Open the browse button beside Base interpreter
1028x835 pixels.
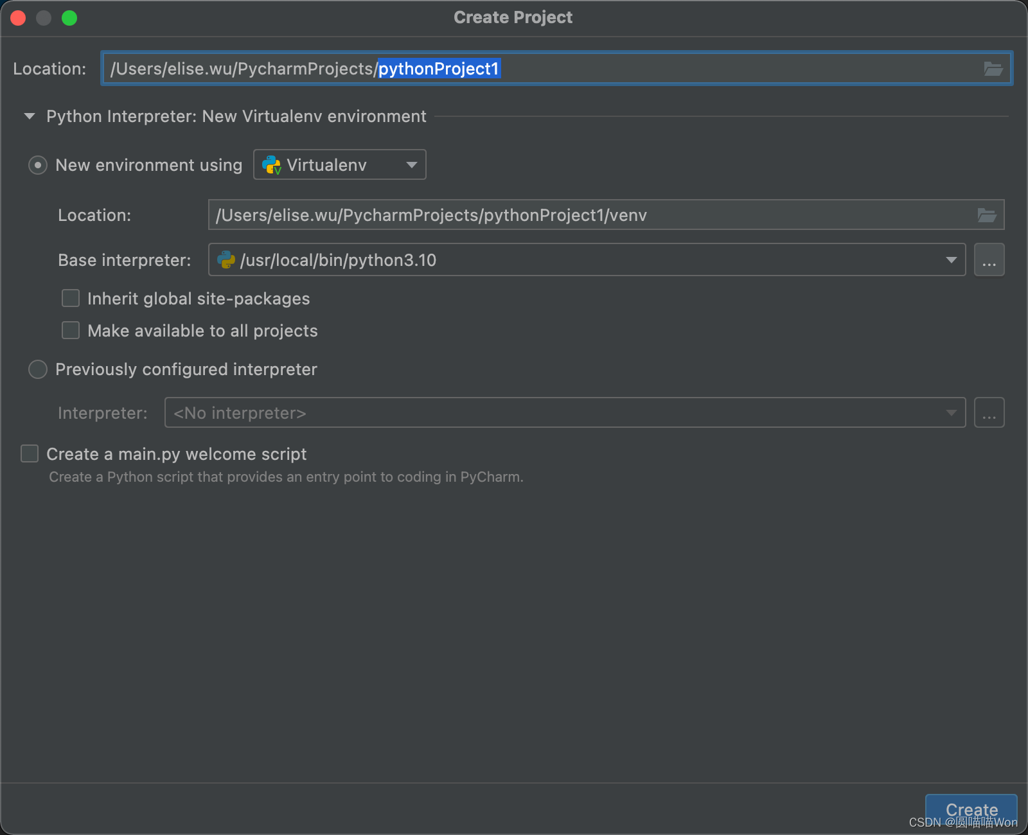(x=989, y=259)
